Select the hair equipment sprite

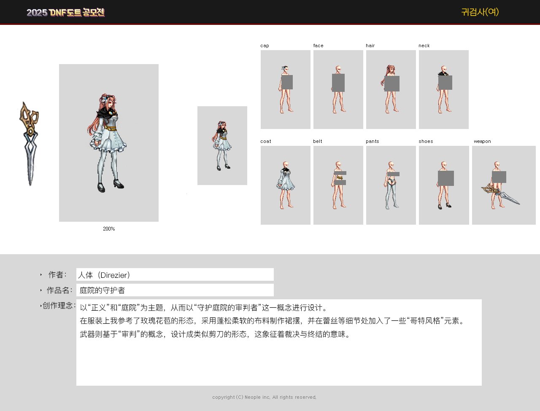391,89
